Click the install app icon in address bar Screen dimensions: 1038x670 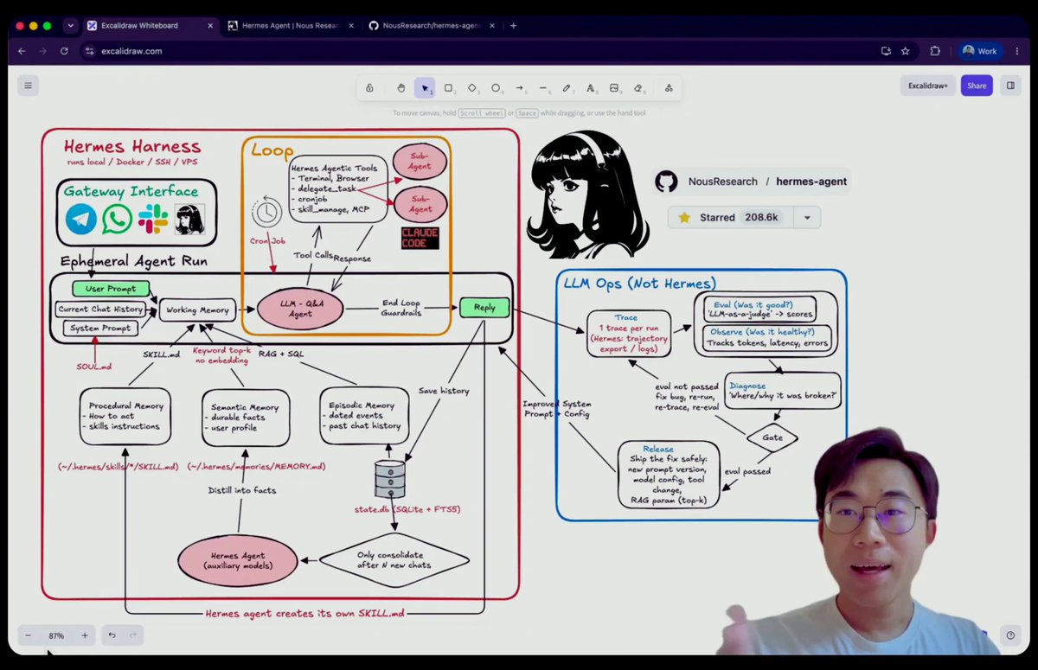pos(886,51)
